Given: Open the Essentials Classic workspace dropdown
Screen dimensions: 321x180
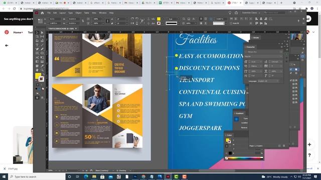Looking at the screenshot, I should coord(251,13).
